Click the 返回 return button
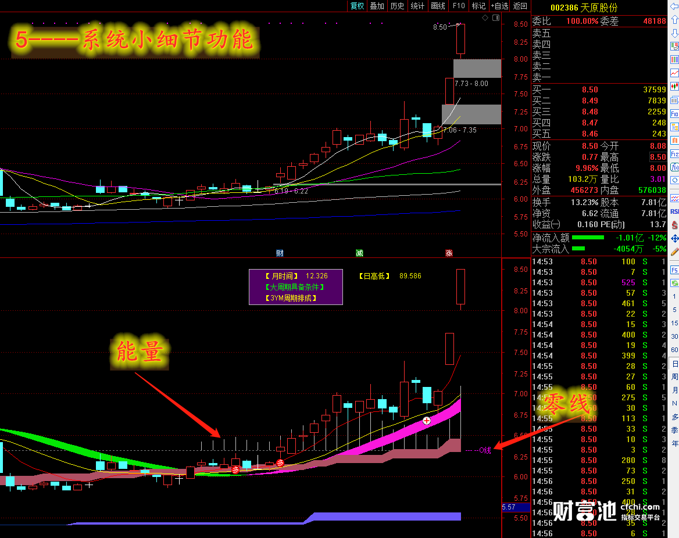This screenshot has width=679, height=538. click(x=520, y=6)
